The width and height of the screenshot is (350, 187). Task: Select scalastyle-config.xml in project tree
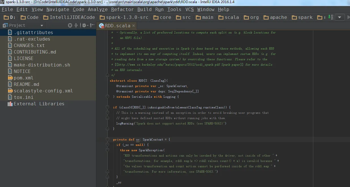pos(43,91)
